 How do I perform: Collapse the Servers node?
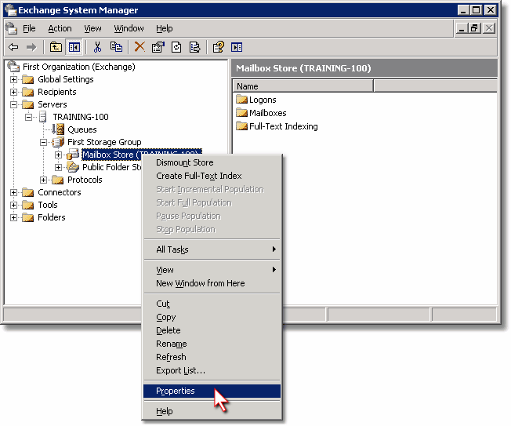[13, 104]
